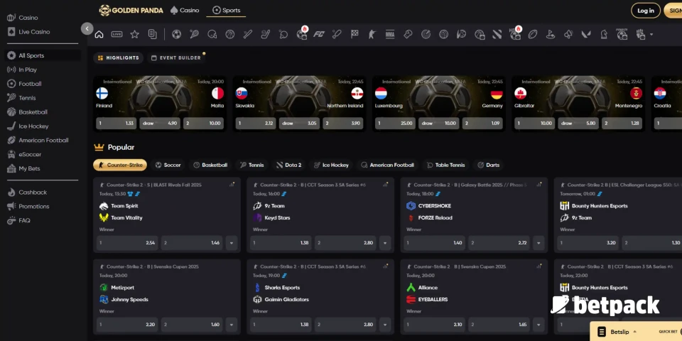Click the Golden Panda logo
The height and width of the screenshot is (341, 682).
tap(130, 11)
